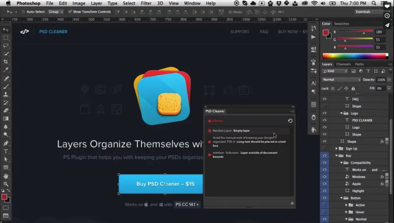Click lock position icon

[346, 88]
